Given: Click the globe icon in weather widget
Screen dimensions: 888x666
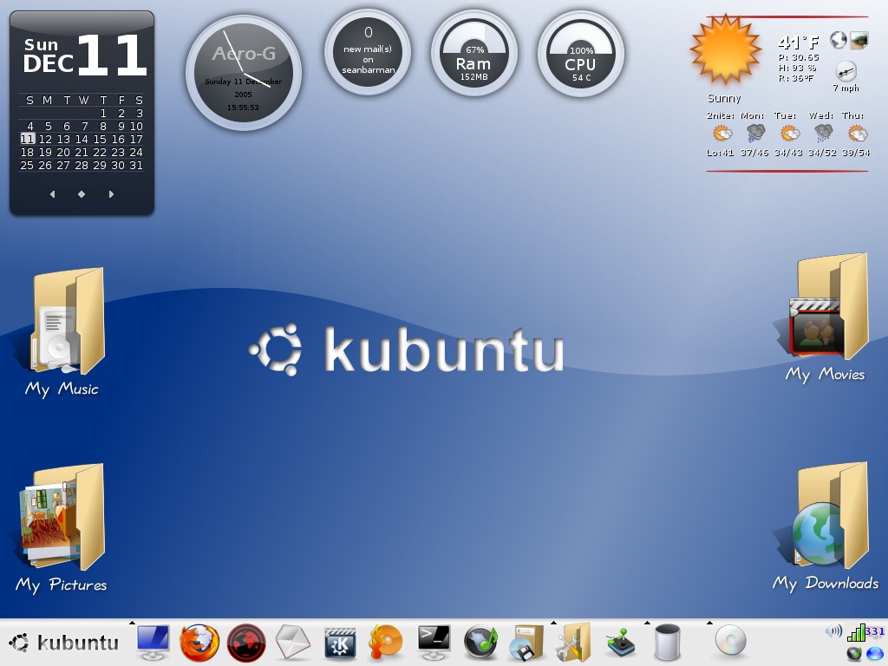Looking at the screenshot, I should pos(839,40).
